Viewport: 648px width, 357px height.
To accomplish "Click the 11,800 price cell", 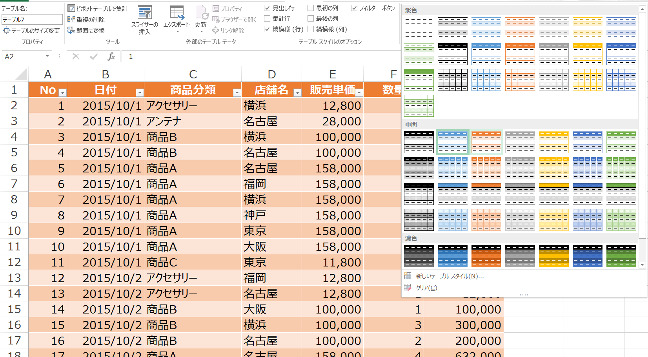I will click(333, 262).
